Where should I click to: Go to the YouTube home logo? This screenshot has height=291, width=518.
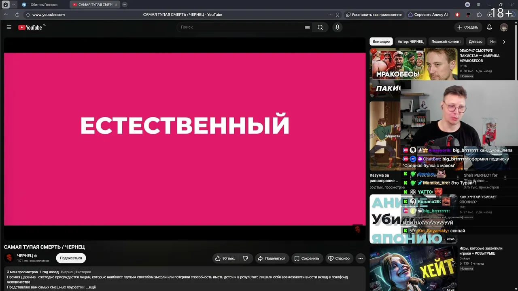point(30,27)
